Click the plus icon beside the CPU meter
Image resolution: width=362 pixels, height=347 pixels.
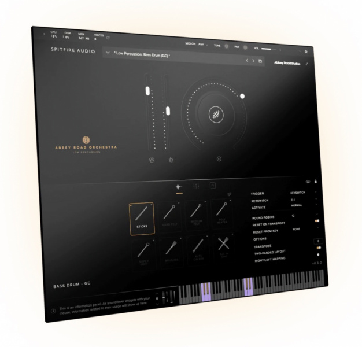(44, 34)
